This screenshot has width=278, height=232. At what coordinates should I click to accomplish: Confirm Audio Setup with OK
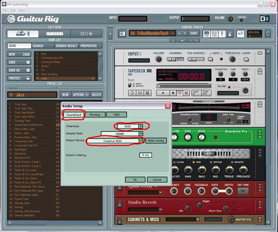135,180
